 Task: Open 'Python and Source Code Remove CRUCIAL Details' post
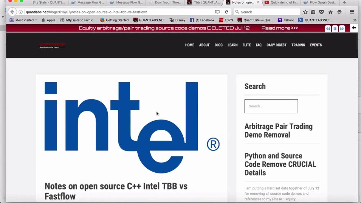click(280, 164)
